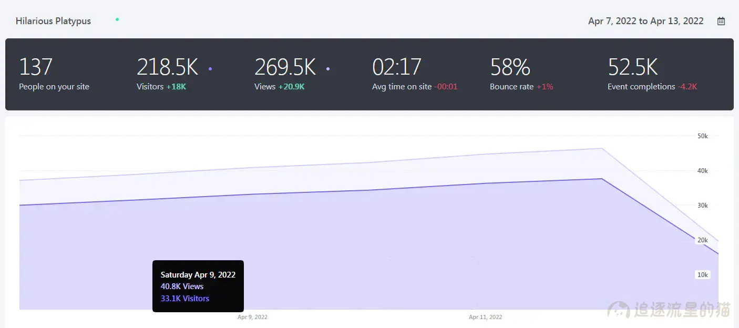Image resolution: width=739 pixels, height=328 pixels.
Task: Choose the Avg time on site metric
Action: (397, 67)
